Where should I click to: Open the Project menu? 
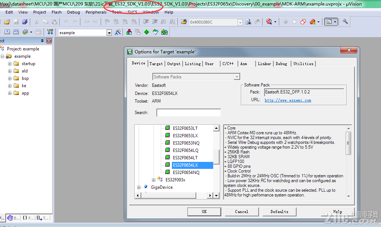click(39, 12)
